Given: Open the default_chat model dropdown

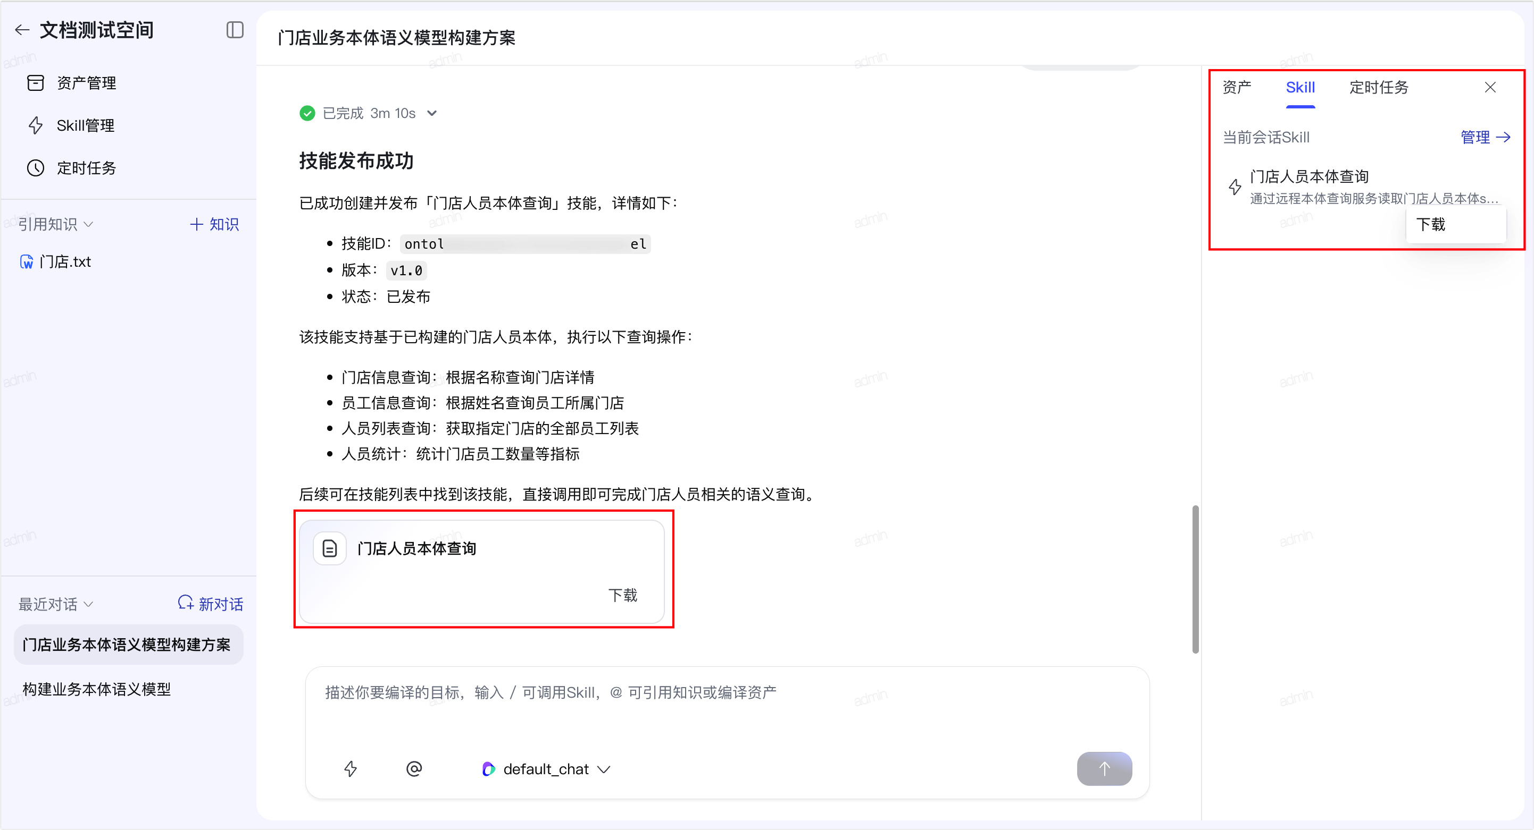Looking at the screenshot, I should pyautogui.click(x=546, y=769).
